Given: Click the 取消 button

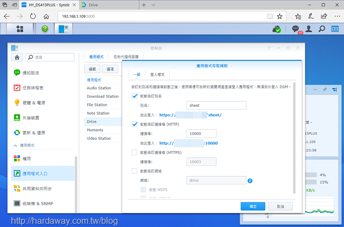Looking at the screenshot, I should 281,207.
